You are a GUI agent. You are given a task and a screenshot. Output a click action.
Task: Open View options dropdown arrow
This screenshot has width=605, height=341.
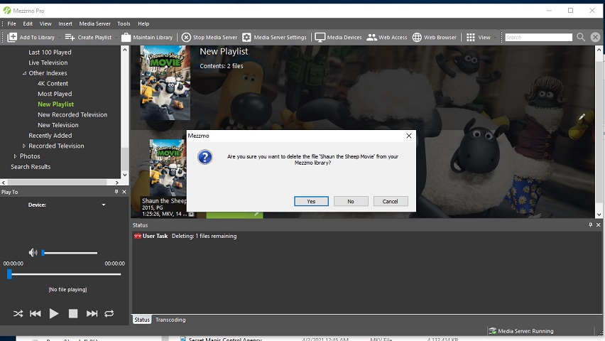pyautogui.click(x=495, y=38)
